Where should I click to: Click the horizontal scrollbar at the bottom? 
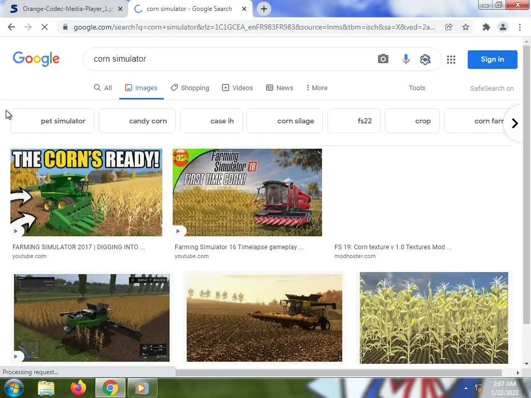[x=339, y=373]
